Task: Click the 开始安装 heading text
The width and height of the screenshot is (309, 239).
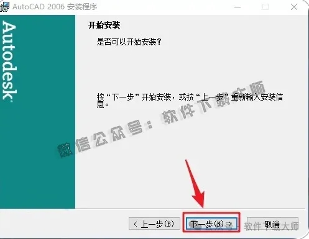Action: pyautogui.click(x=104, y=25)
